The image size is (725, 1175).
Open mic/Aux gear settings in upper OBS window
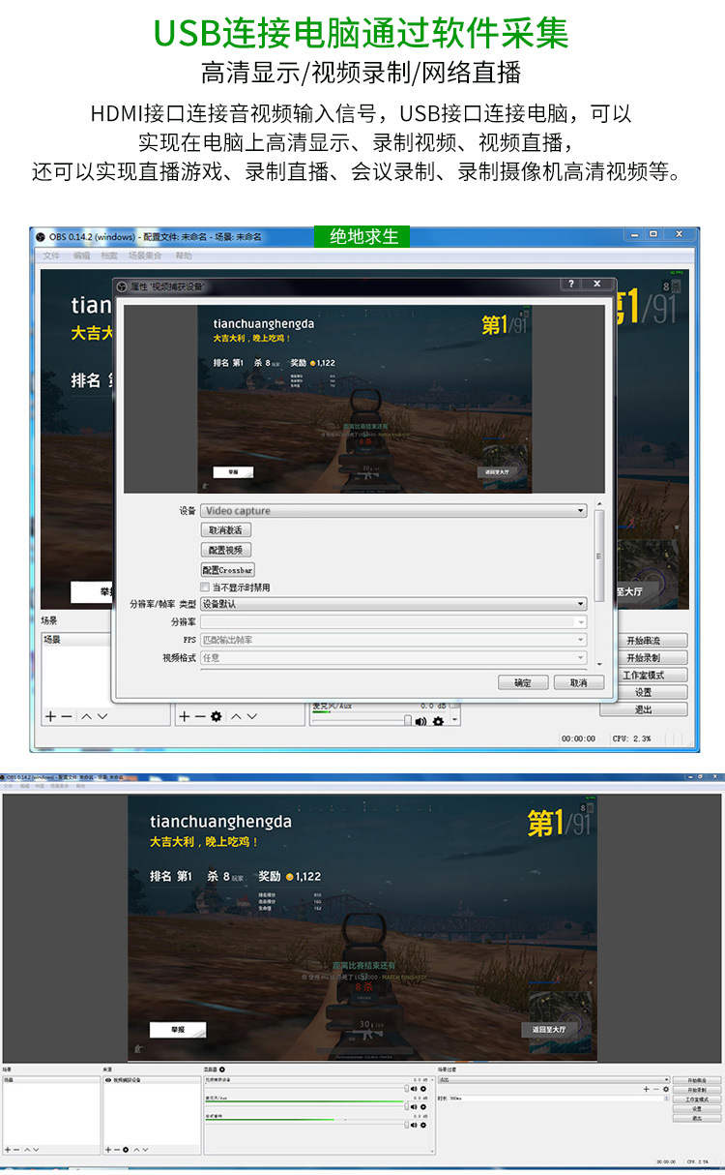[438, 721]
